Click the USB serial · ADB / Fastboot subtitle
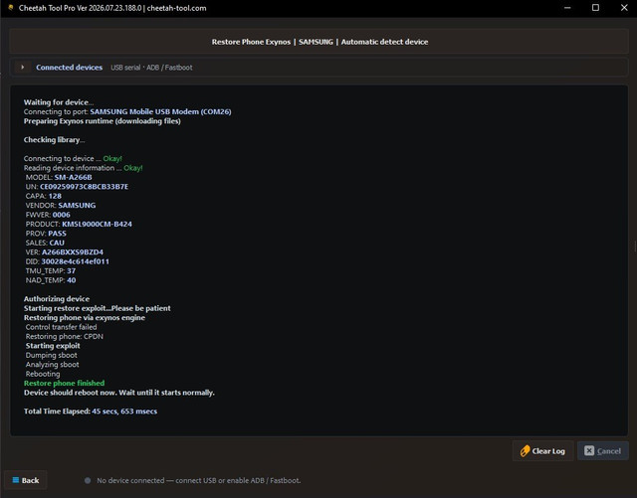Viewport: 637px width, 498px height. (151, 68)
